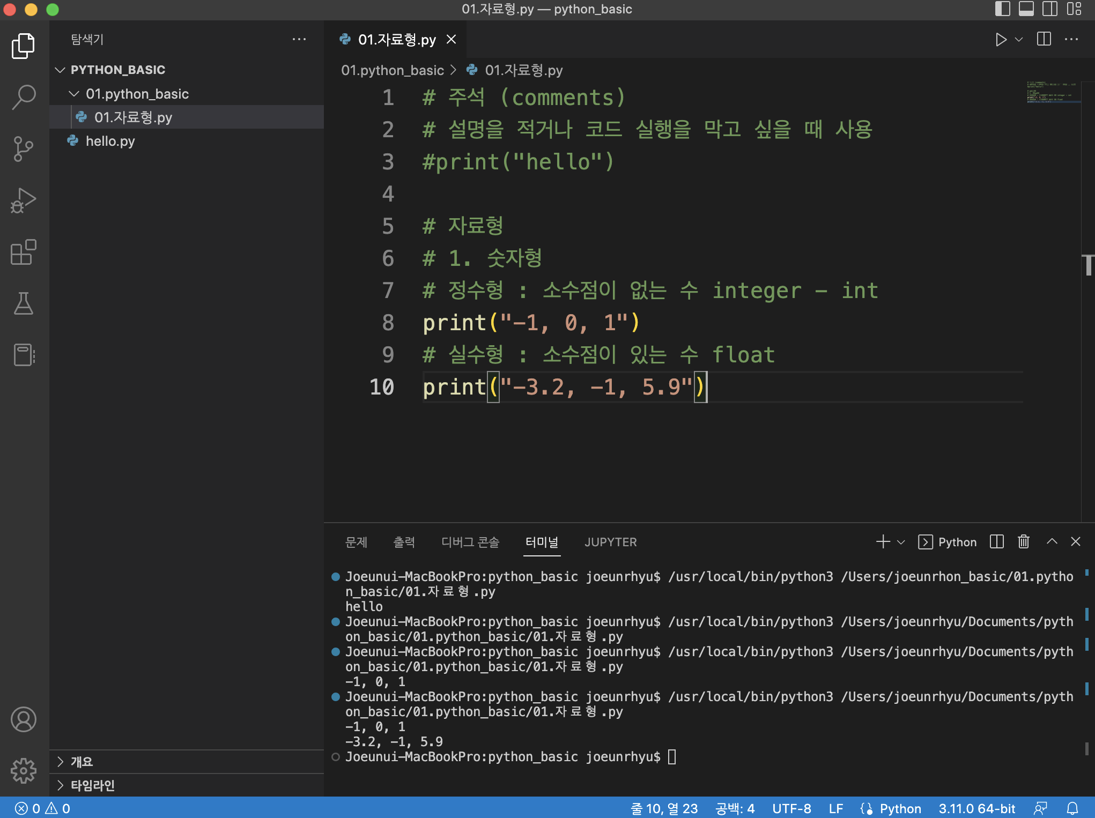This screenshot has height=818, width=1095.
Task: Switch to the 디버그 콘솔 tab
Action: pyautogui.click(x=470, y=542)
